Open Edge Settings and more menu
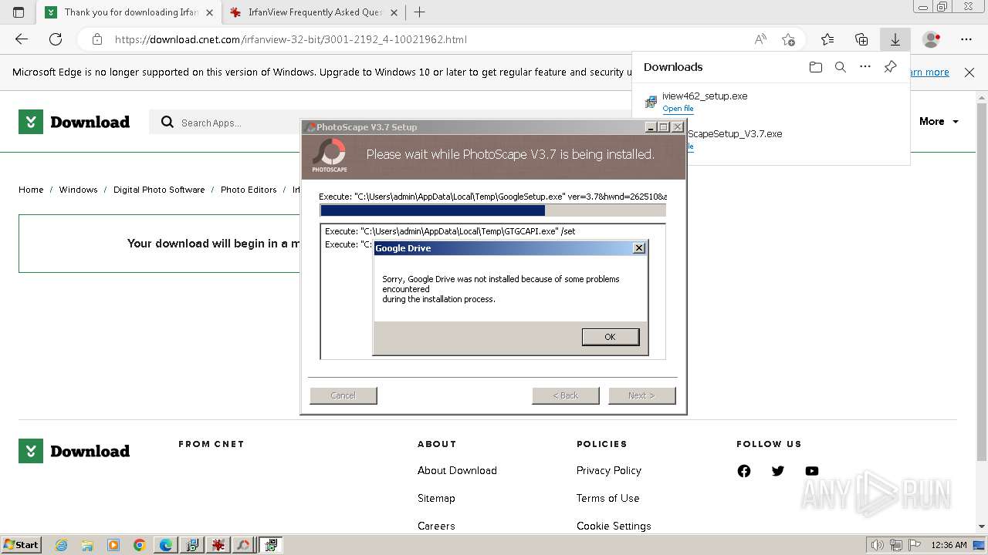Viewport: 988px width, 555px height. click(966, 39)
